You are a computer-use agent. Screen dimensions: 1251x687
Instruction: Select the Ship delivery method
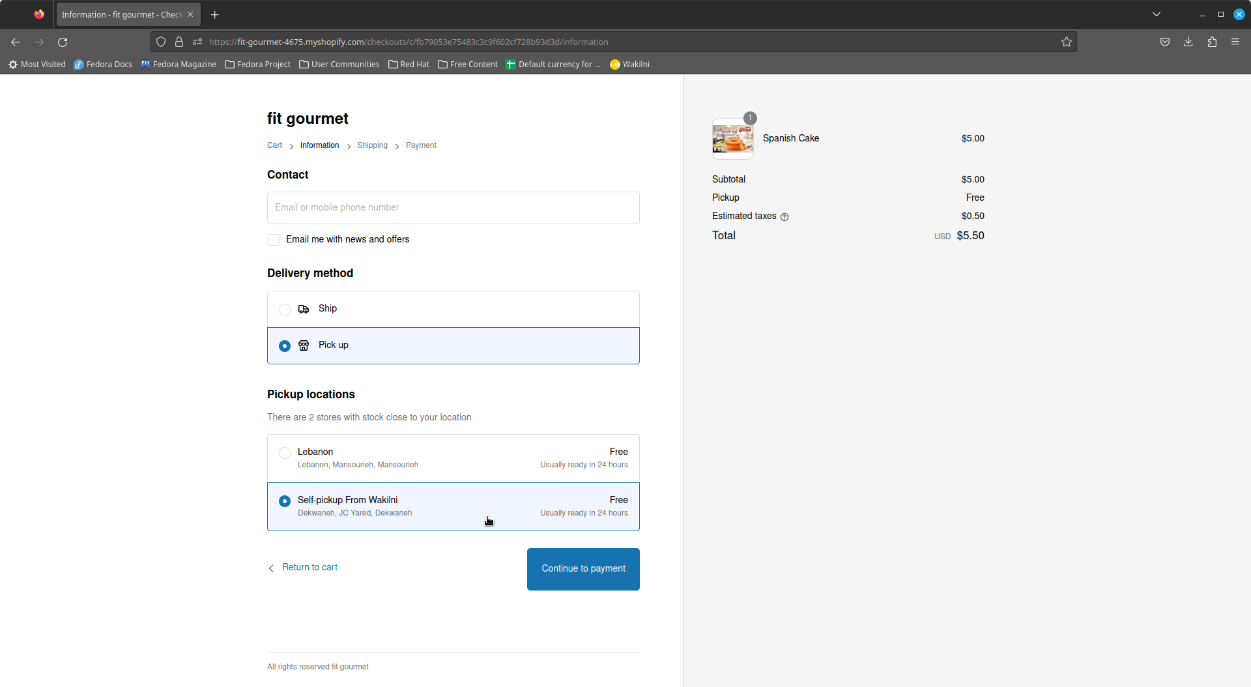coord(285,310)
